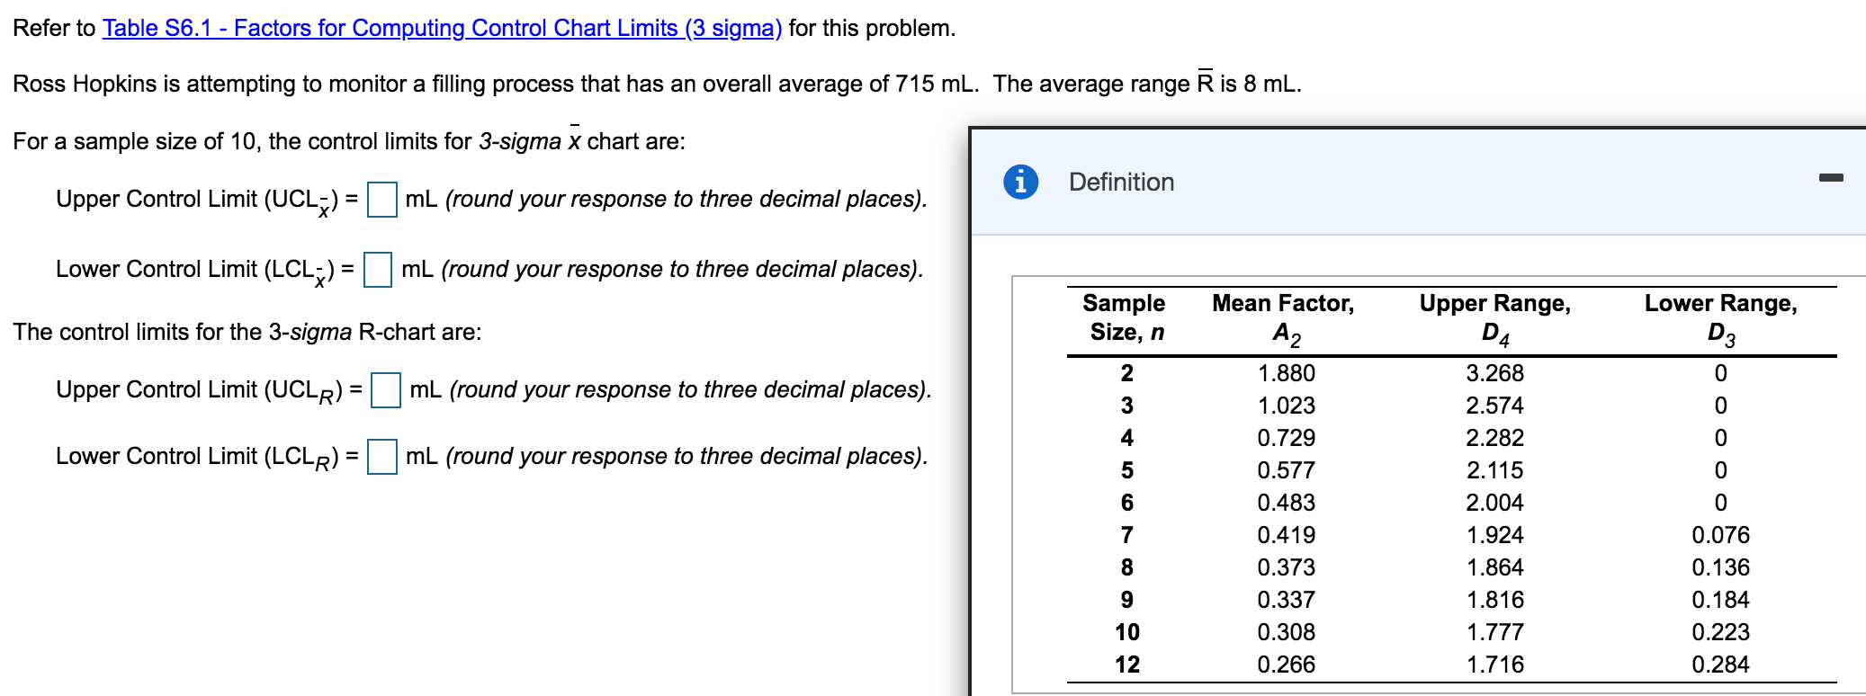Select the table row for sample size 10

click(1127, 633)
